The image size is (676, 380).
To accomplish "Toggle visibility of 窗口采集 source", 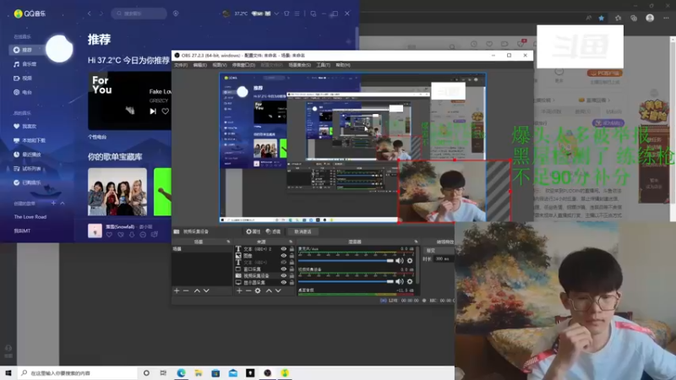I will [x=284, y=269].
